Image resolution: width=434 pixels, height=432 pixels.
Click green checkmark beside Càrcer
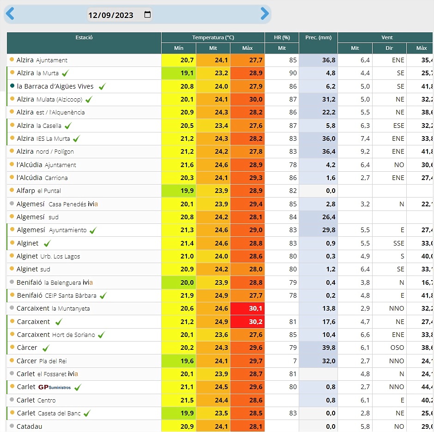point(46,348)
